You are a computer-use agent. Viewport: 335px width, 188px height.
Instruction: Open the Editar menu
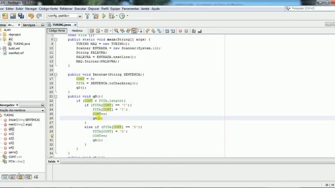pyautogui.click(x=9, y=9)
